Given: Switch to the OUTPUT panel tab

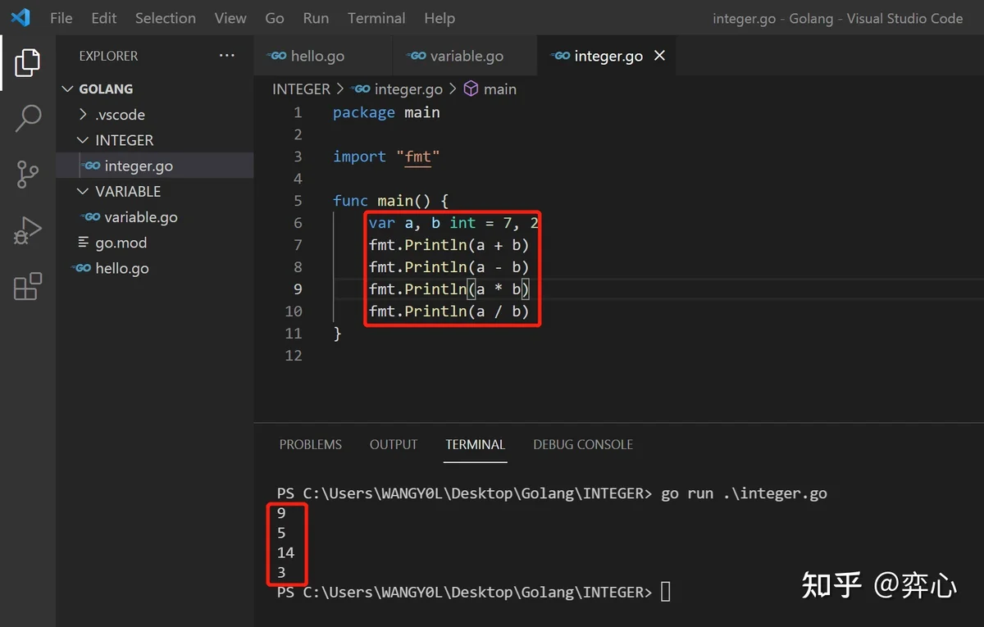Looking at the screenshot, I should (394, 444).
